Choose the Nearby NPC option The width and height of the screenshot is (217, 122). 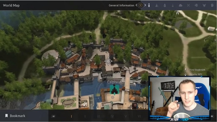pyautogui.click(x=196, y=74)
